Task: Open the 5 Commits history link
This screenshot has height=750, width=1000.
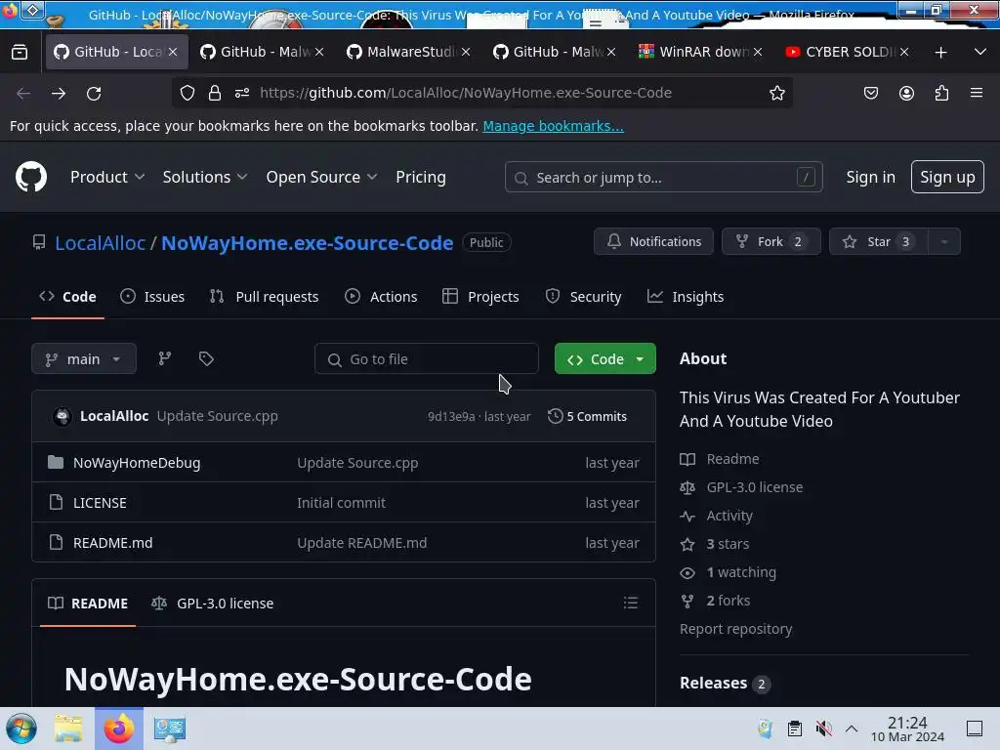Action: pyautogui.click(x=587, y=416)
